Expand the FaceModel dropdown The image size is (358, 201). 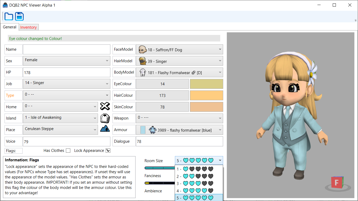coord(220,49)
